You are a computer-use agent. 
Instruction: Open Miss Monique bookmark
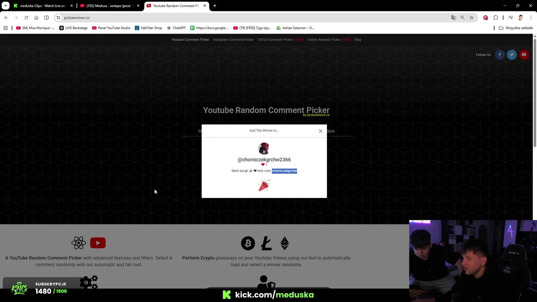[x=35, y=28]
